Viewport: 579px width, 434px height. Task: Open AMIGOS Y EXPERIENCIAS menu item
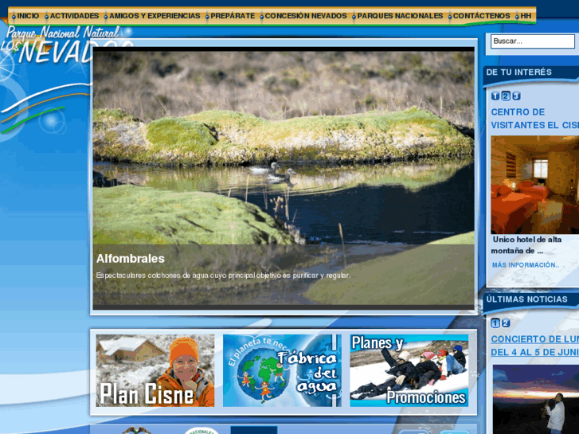click(155, 16)
